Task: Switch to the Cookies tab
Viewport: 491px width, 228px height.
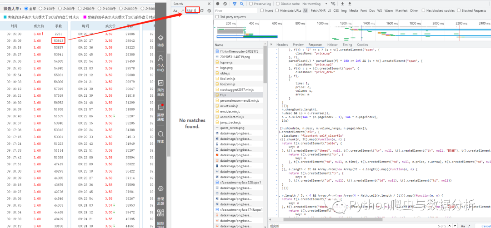Action: click(x=363, y=45)
